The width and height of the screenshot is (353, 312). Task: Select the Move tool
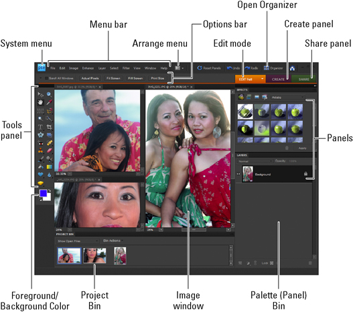(40, 94)
